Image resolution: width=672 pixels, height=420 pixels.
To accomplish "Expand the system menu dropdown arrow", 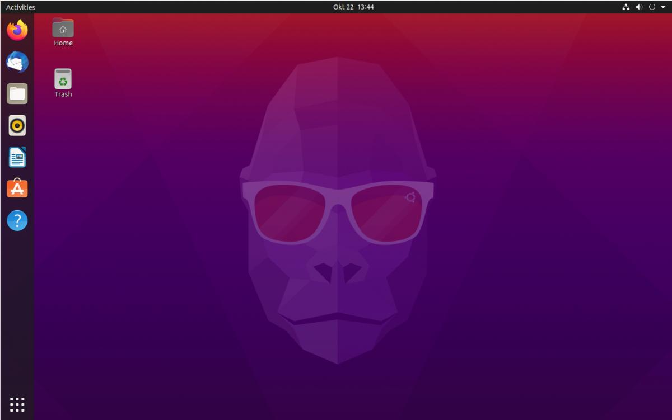I will tap(663, 7).
